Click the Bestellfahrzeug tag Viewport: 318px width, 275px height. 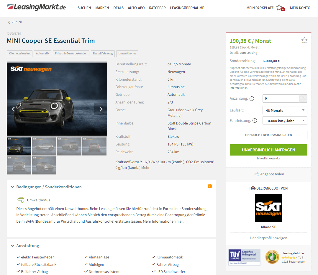tap(103, 54)
